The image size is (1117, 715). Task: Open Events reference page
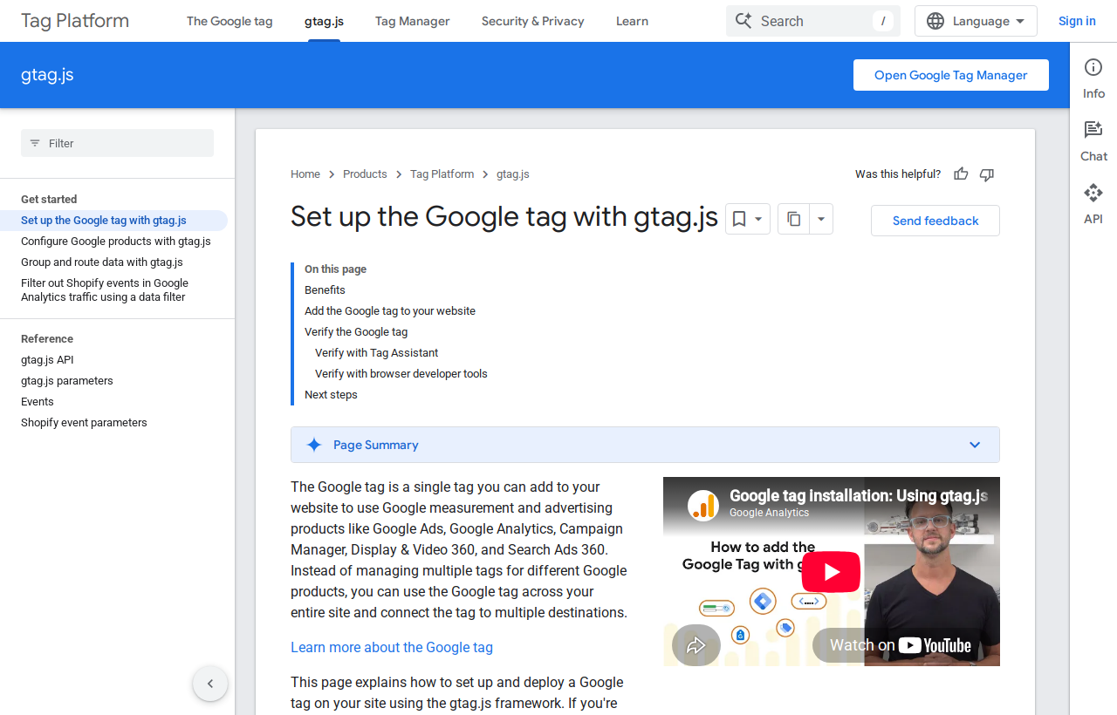pos(38,402)
